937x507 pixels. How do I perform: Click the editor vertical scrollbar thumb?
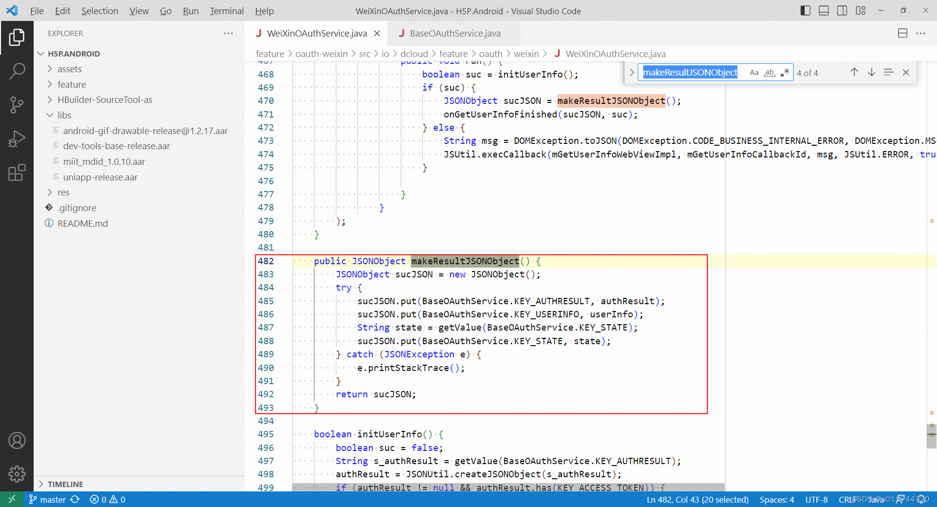(x=932, y=436)
